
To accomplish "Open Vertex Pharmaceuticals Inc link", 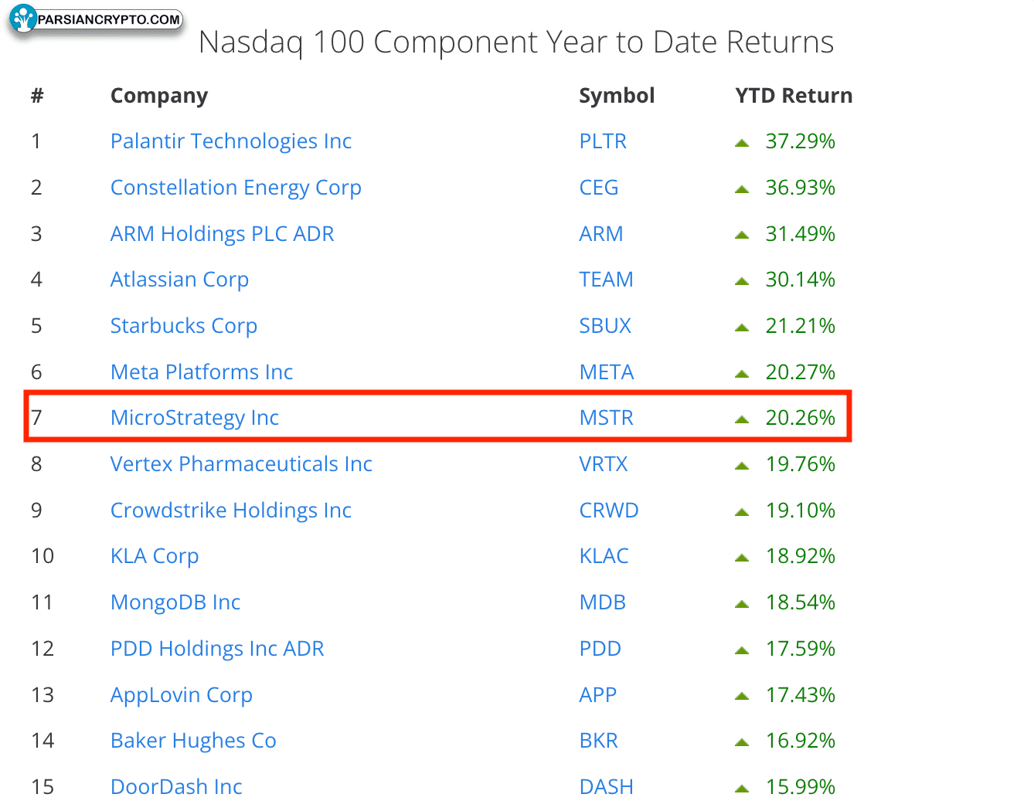I will click(241, 464).
